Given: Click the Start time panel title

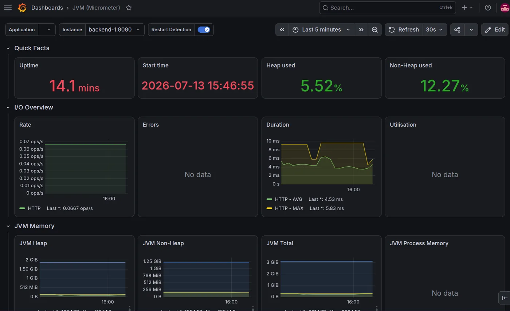Looking at the screenshot, I should tap(156, 65).
